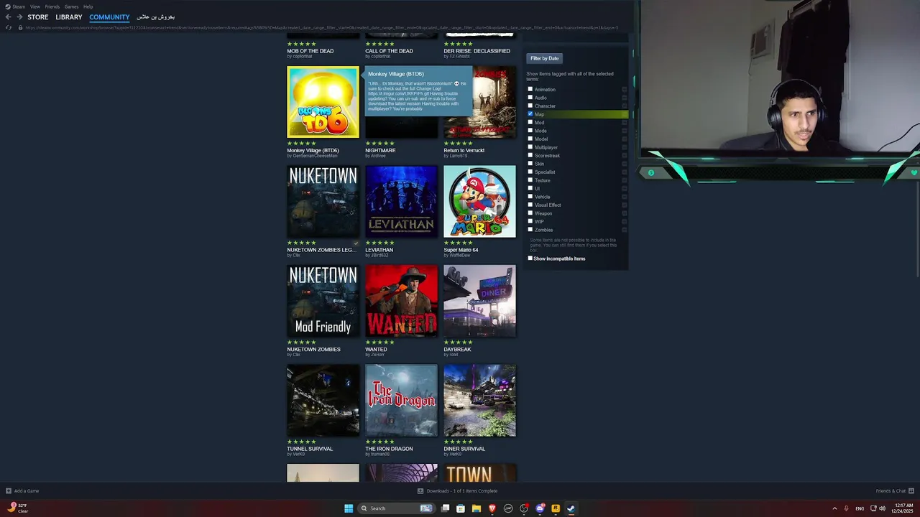Click the Add a Game plus icon

point(9,491)
